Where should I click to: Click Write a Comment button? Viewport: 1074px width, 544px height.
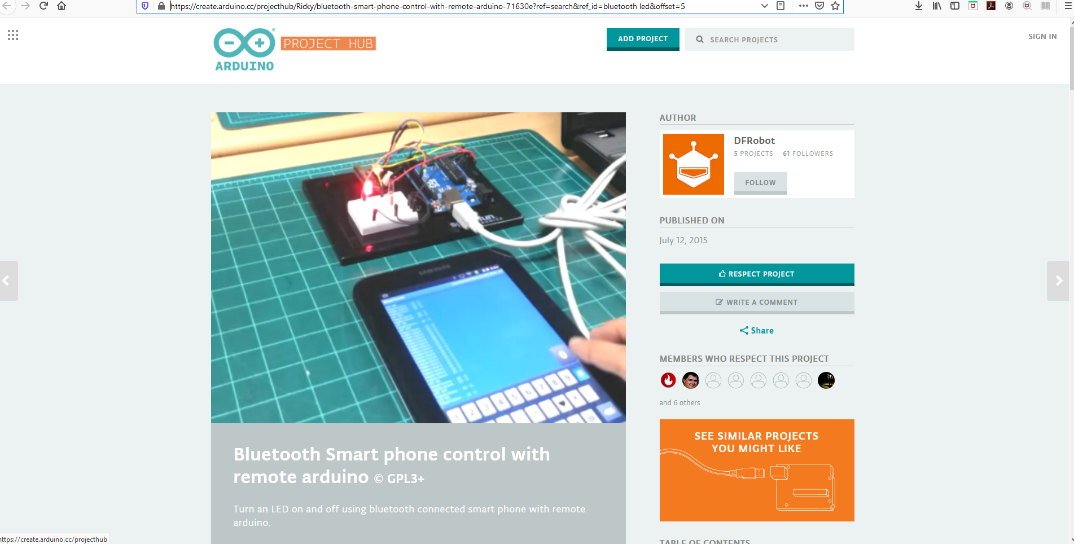pyautogui.click(x=757, y=302)
